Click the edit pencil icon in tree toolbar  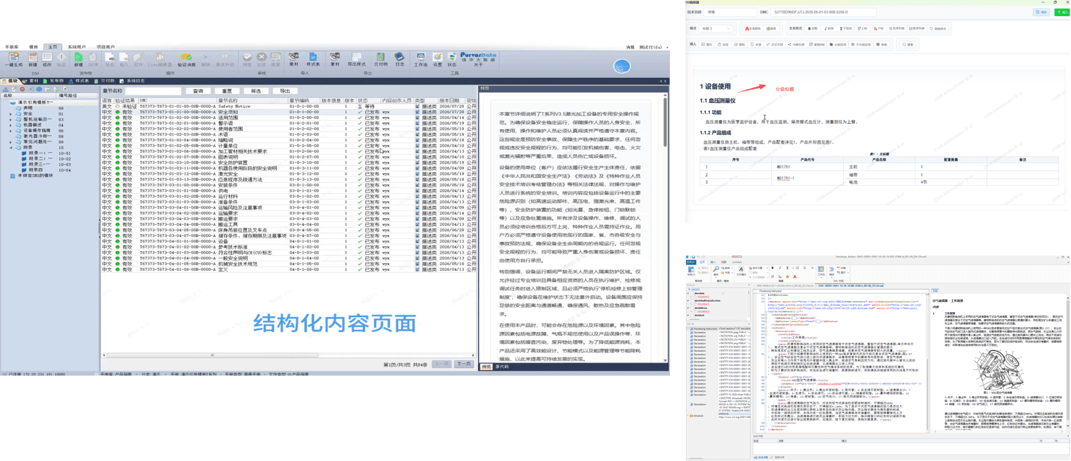click(x=14, y=89)
